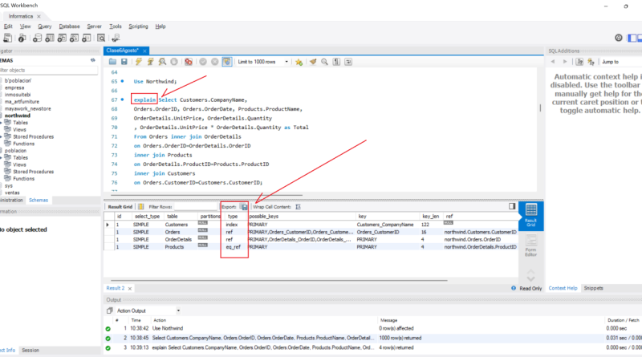Select the Clase6Agosto query tab

123,51
